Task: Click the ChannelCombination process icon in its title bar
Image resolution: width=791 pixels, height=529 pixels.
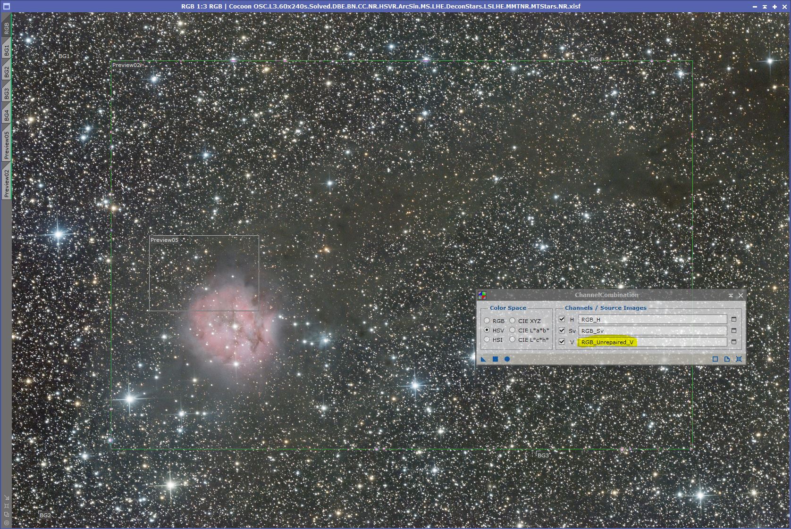Action: [483, 295]
